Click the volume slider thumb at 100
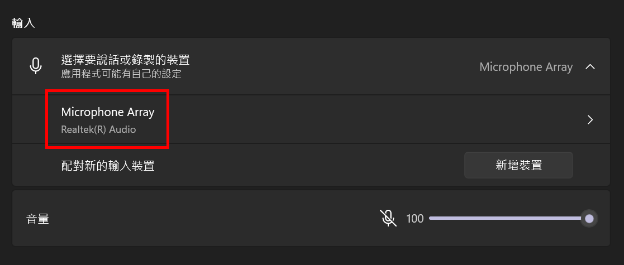 tap(589, 219)
